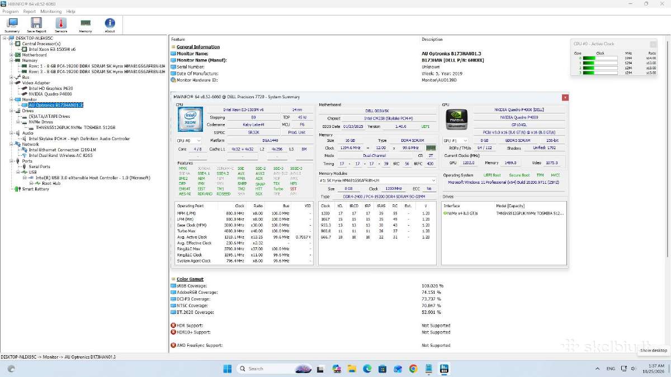Open Windows Start menu
671x377 pixels.
coord(228,369)
